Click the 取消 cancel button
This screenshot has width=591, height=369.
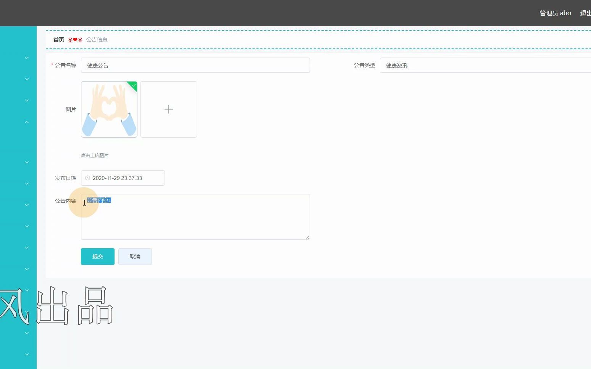135,257
